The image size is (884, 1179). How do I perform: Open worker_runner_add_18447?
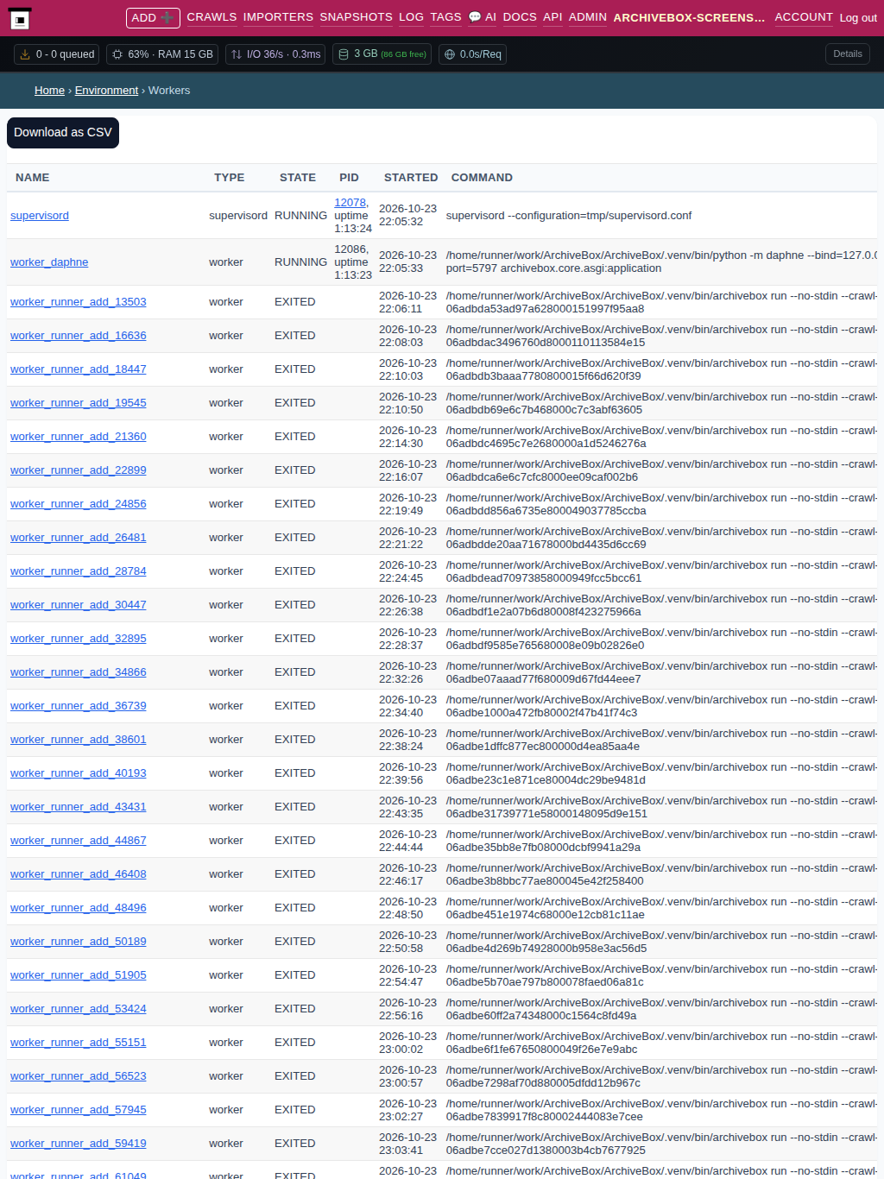coord(79,369)
